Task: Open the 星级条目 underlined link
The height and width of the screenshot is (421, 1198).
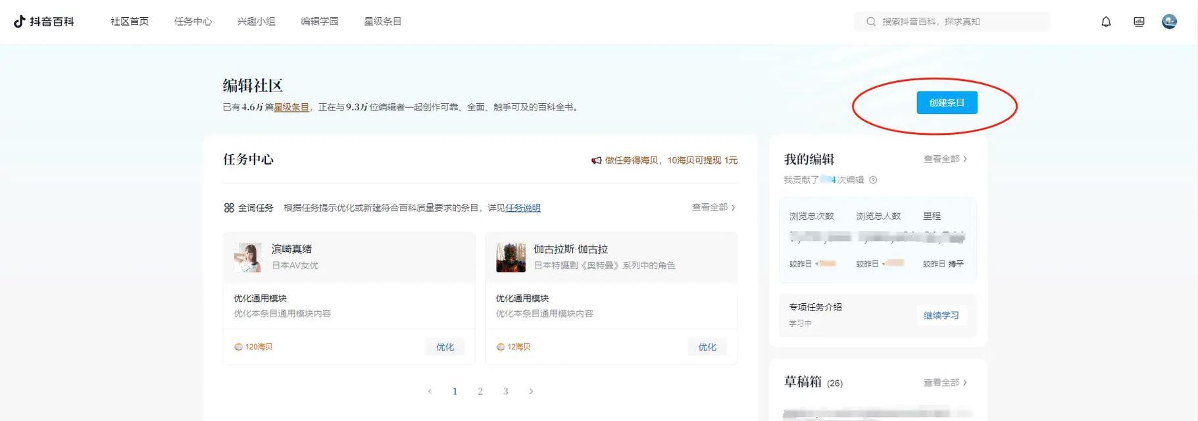Action: [291, 107]
